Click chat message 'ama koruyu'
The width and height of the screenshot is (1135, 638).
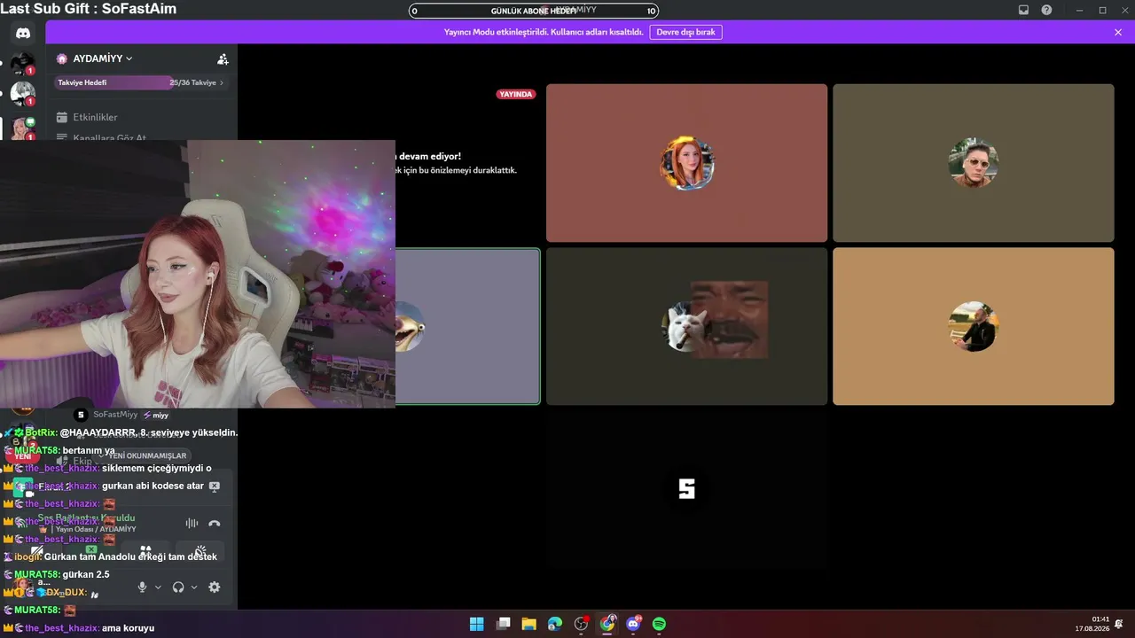(x=129, y=627)
